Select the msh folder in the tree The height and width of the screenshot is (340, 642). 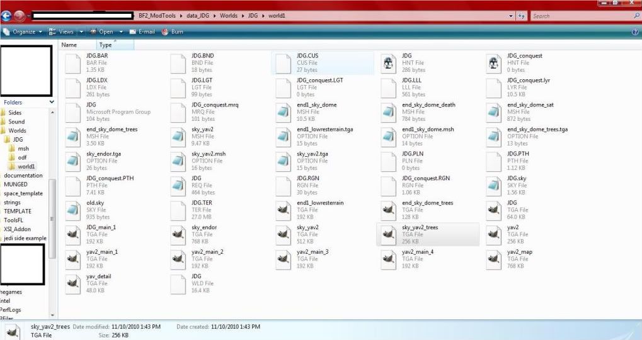coord(23,149)
